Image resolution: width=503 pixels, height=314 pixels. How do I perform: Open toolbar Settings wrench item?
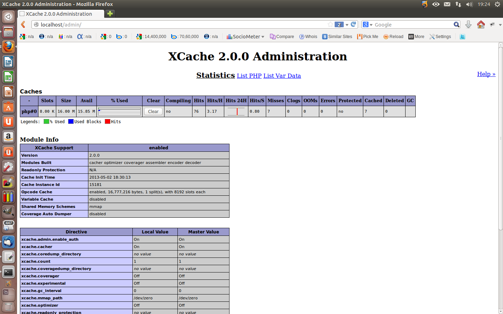click(440, 37)
